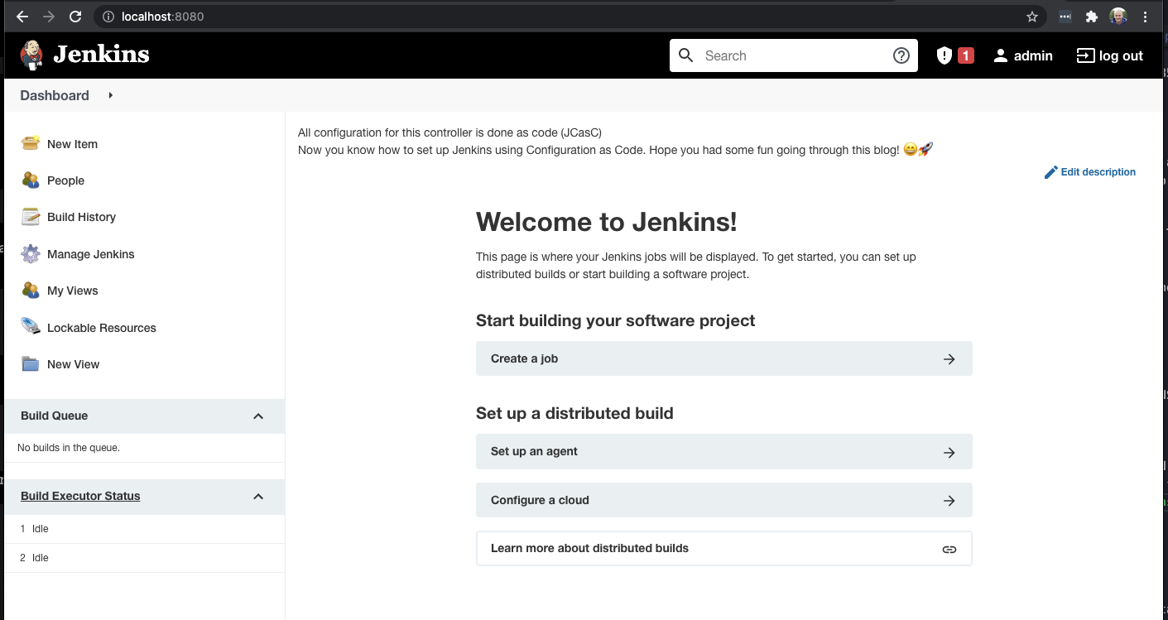Screen dimensions: 1168x620
Task: Expand the Dashboard breadcrumb dropdown arrow
Action: tap(110, 95)
